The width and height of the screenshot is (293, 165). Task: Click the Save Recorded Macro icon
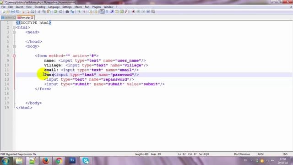tap(153, 11)
